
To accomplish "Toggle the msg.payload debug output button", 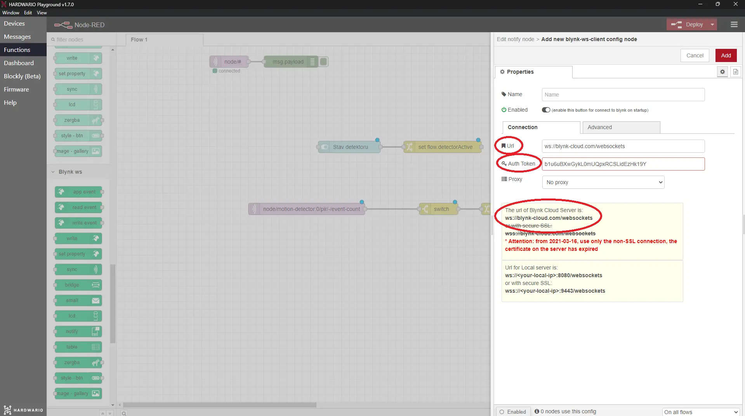I will tap(323, 62).
